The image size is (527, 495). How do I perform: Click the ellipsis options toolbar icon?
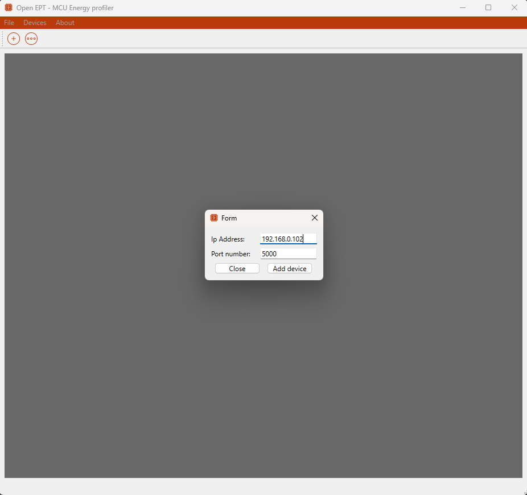31,39
